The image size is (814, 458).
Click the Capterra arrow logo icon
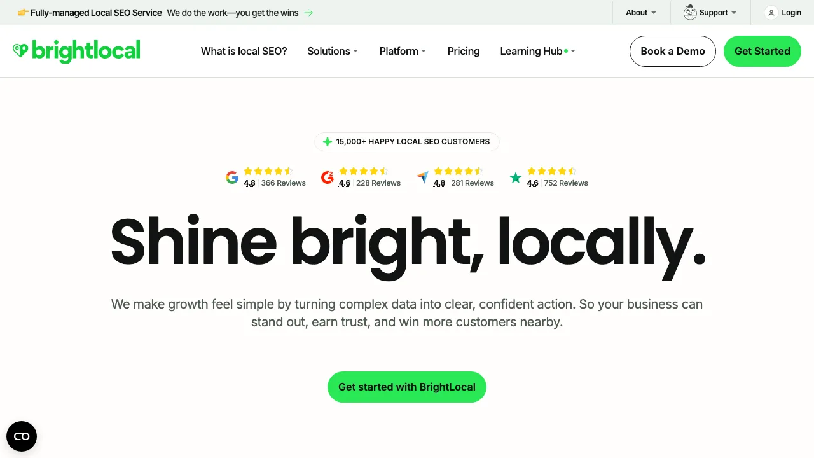(x=422, y=177)
